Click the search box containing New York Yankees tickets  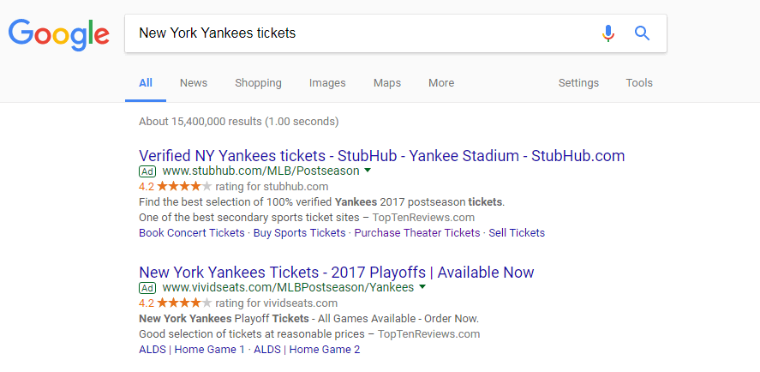(359, 33)
